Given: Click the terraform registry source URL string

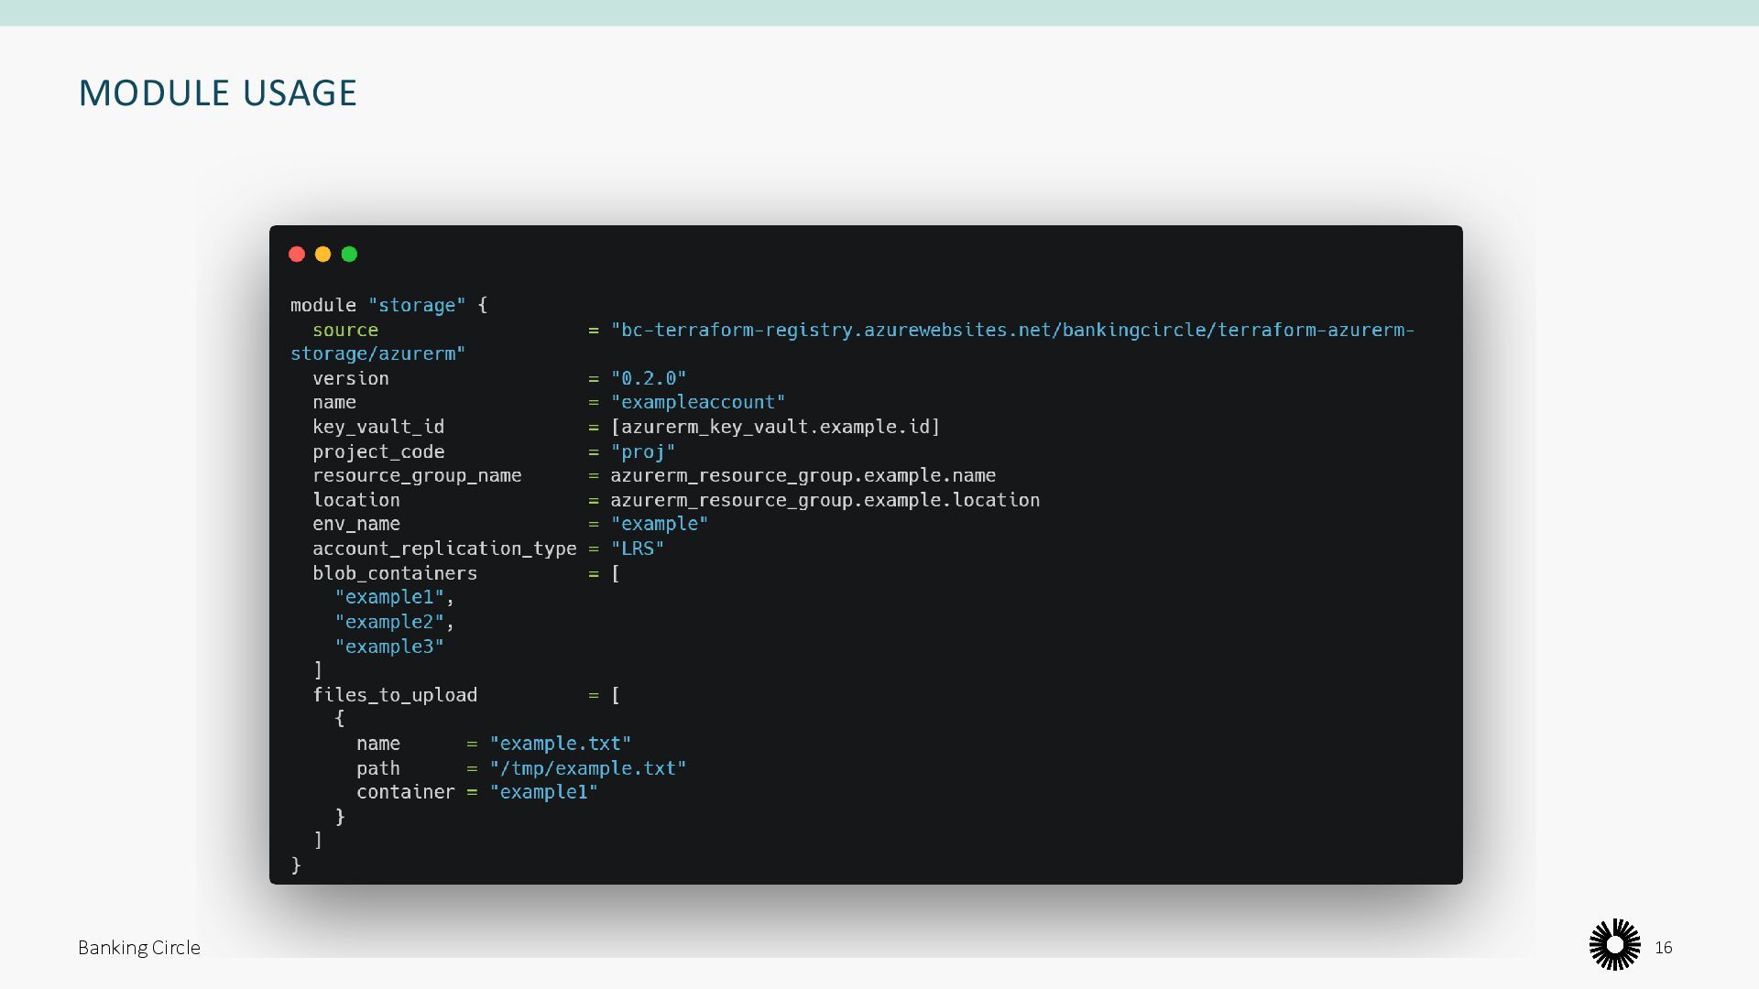Looking at the screenshot, I should [x=1012, y=330].
